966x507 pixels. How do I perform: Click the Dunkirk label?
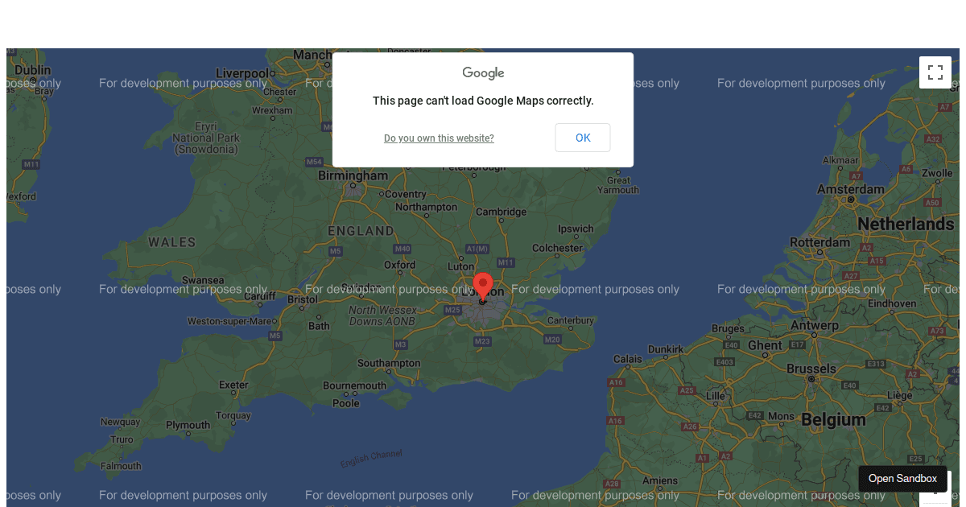click(x=666, y=349)
